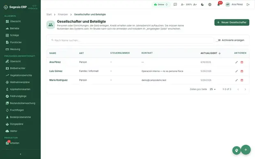Go to next page chevron
This screenshot has height=159, width=255.
point(245,89)
